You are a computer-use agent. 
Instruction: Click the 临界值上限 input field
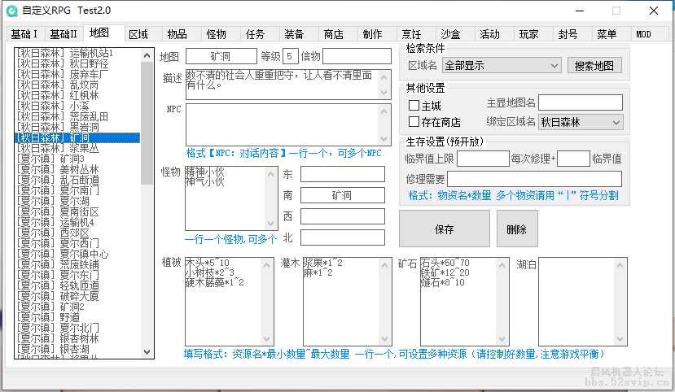(483, 159)
